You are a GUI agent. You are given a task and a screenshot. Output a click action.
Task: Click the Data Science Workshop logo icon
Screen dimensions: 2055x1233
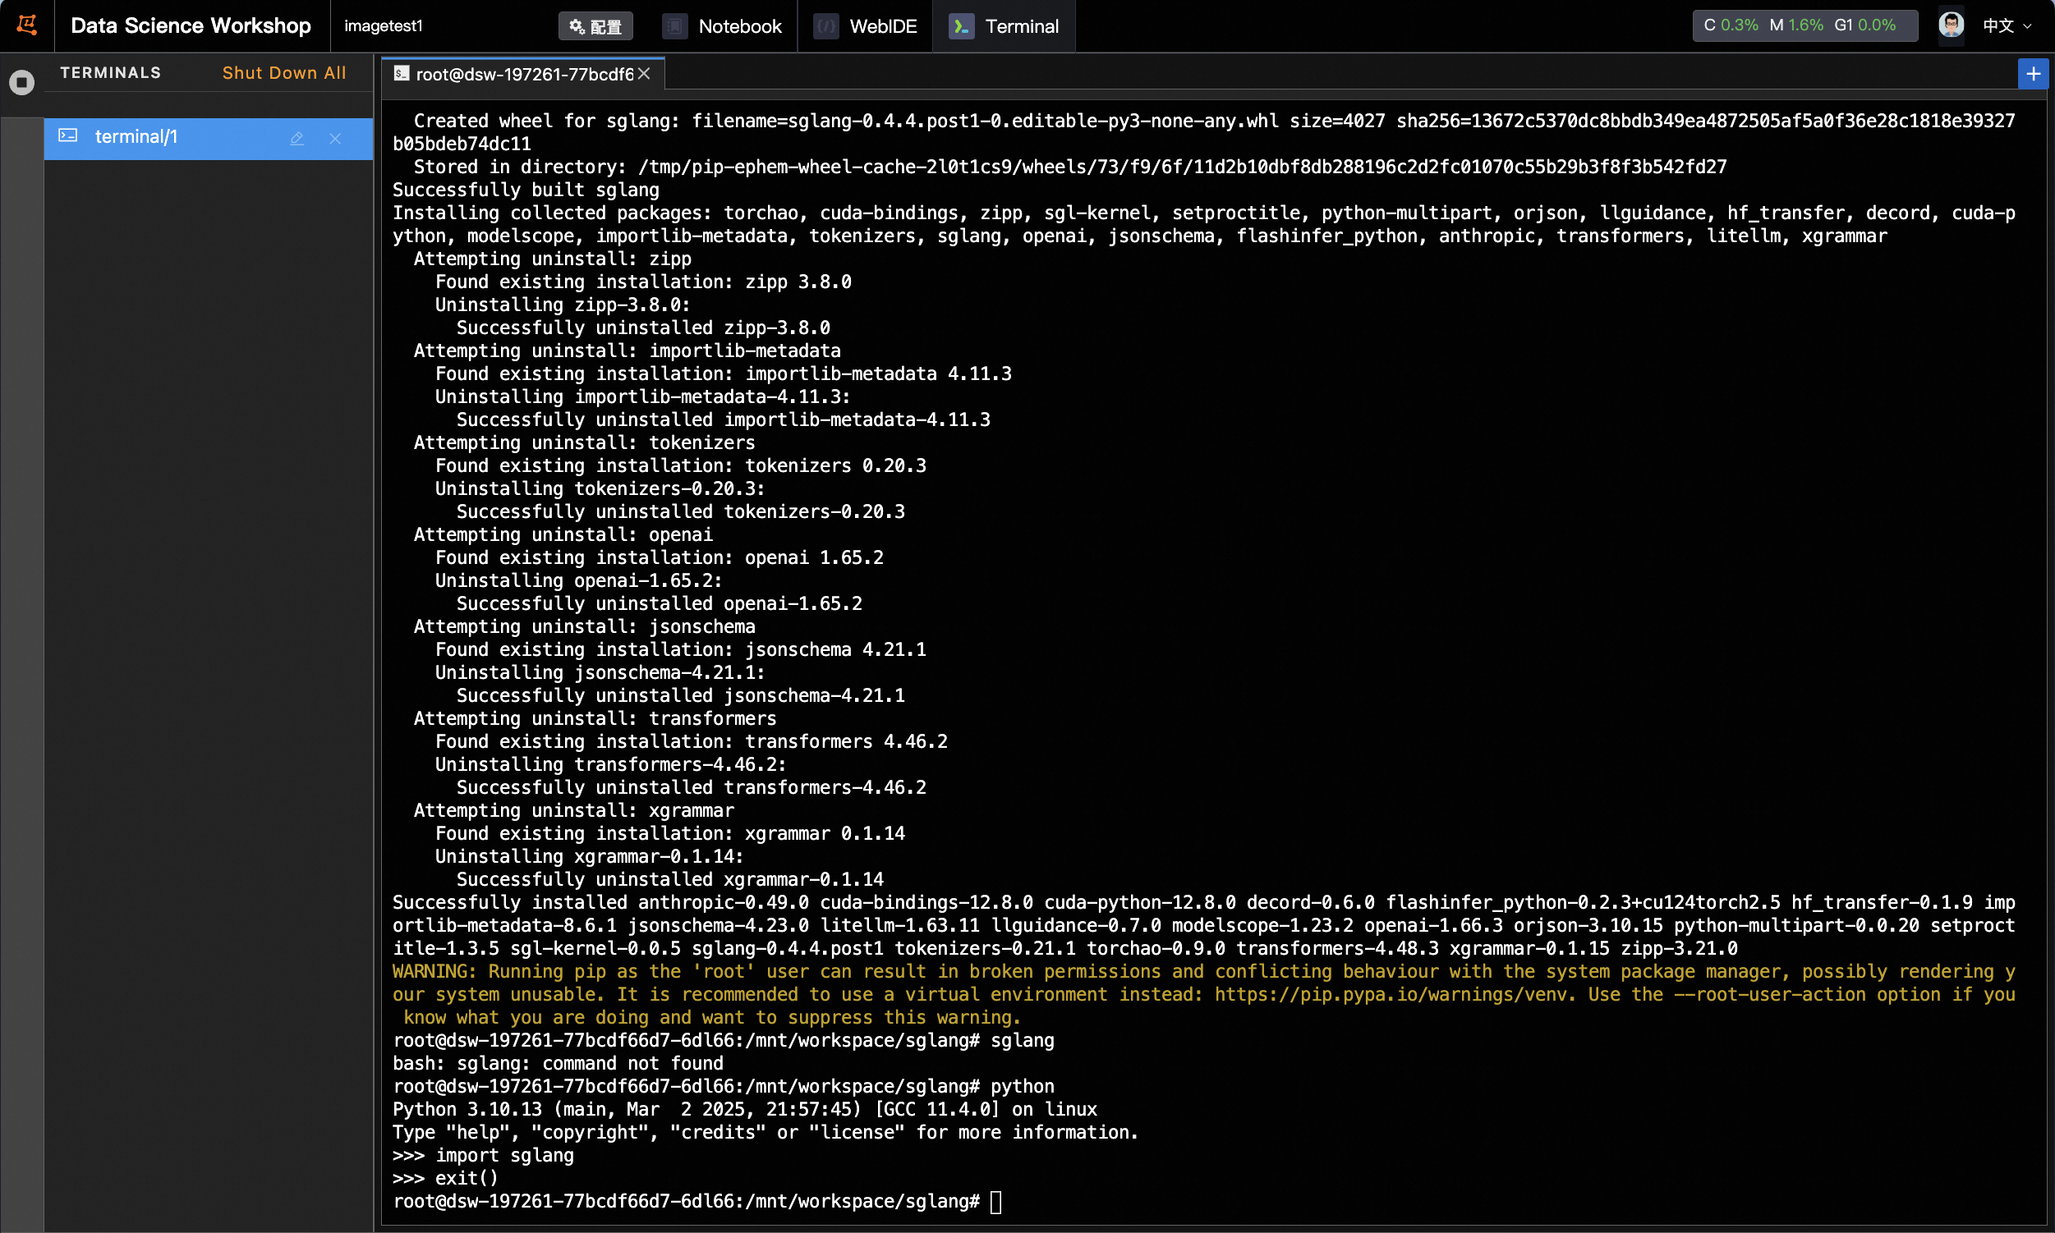coord(26,25)
